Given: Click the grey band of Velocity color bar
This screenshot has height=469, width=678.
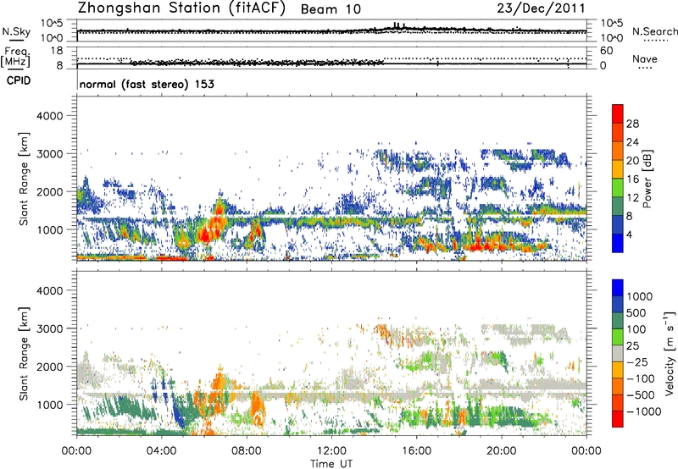Looking at the screenshot, I should [x=618, y=354].
